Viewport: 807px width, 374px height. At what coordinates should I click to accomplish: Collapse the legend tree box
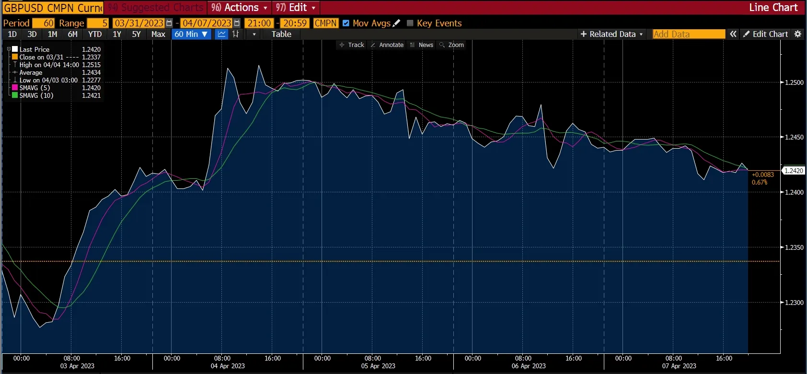9,49
